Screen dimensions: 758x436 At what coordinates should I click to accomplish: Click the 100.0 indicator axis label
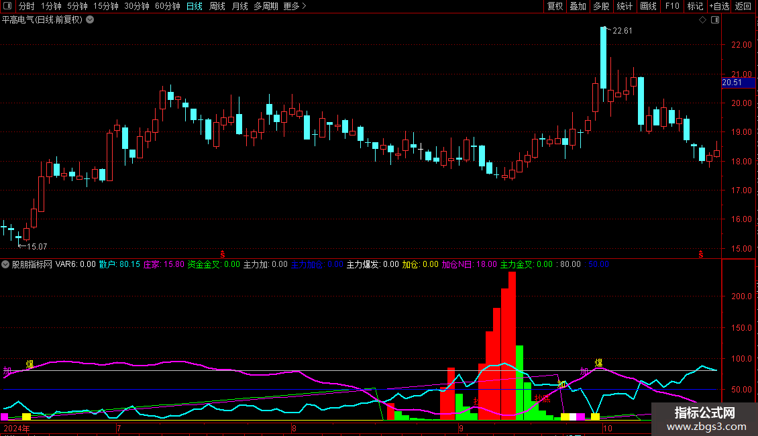[x=741, y=359]
